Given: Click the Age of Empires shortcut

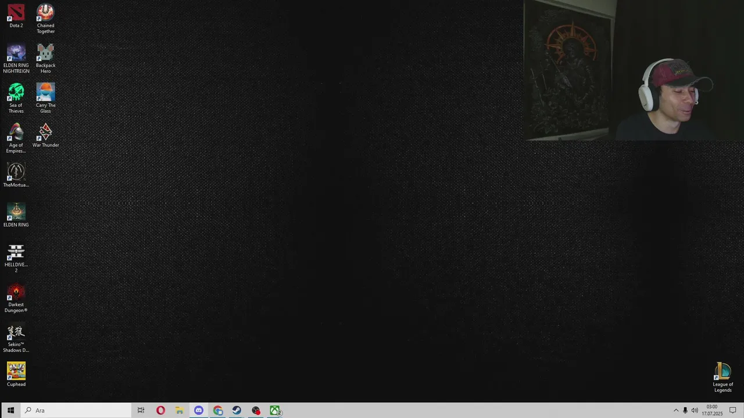Looking at the screenshot, I should point(16,139).
